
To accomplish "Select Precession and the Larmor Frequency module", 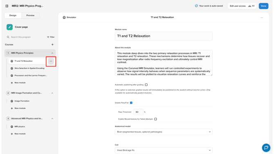I will point(31,76).
